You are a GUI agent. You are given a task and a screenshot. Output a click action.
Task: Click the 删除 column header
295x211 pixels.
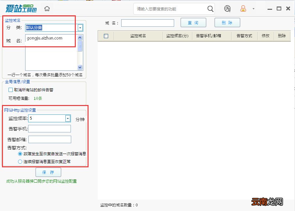tap(282, 36)
